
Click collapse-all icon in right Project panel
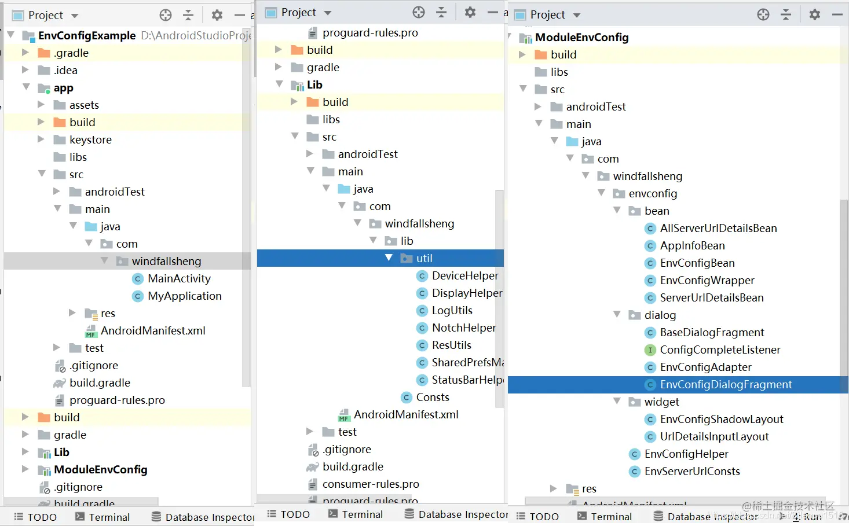[x=786, y=14]
